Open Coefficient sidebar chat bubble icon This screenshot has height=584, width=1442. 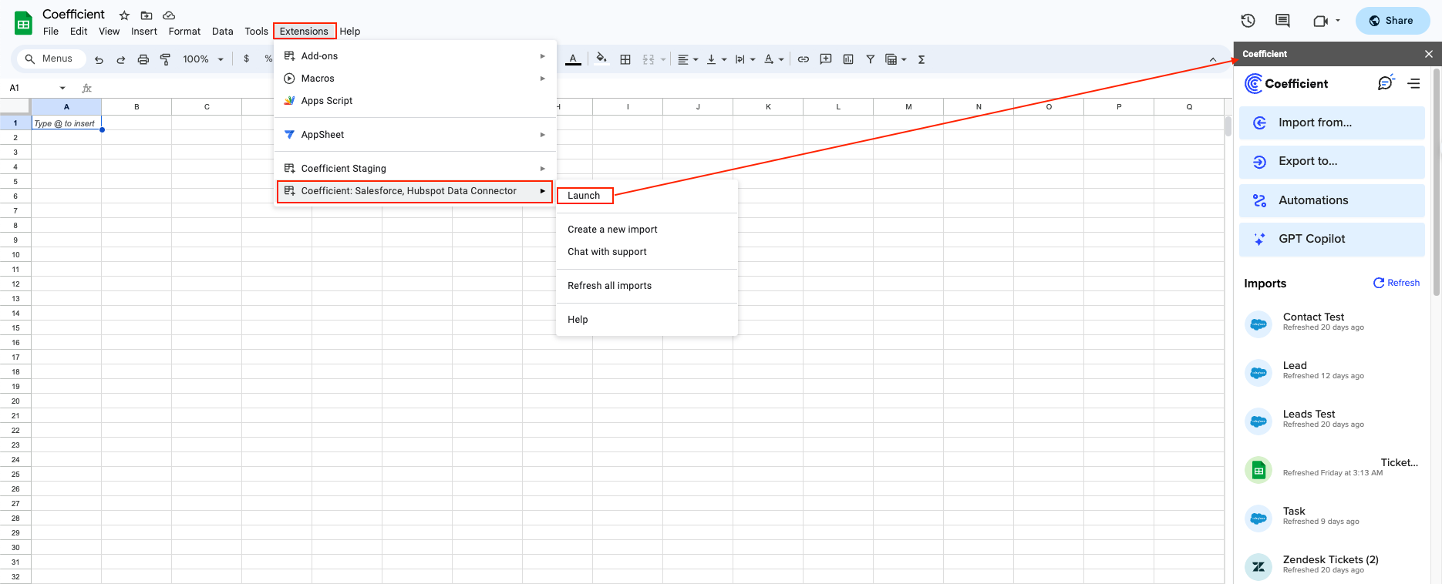(x=1386, y=82)
